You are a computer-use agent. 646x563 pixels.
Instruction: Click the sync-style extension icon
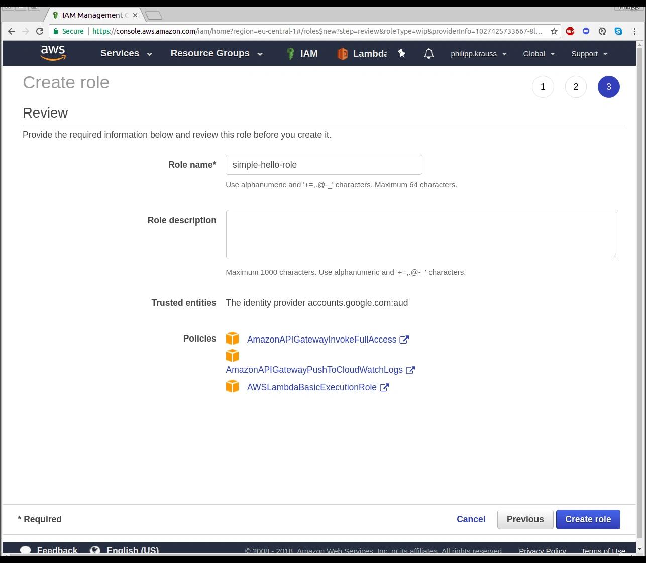602,31
